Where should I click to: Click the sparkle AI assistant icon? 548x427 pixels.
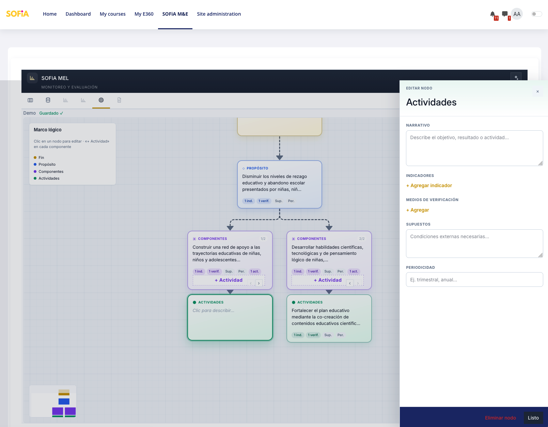(516, 78)
